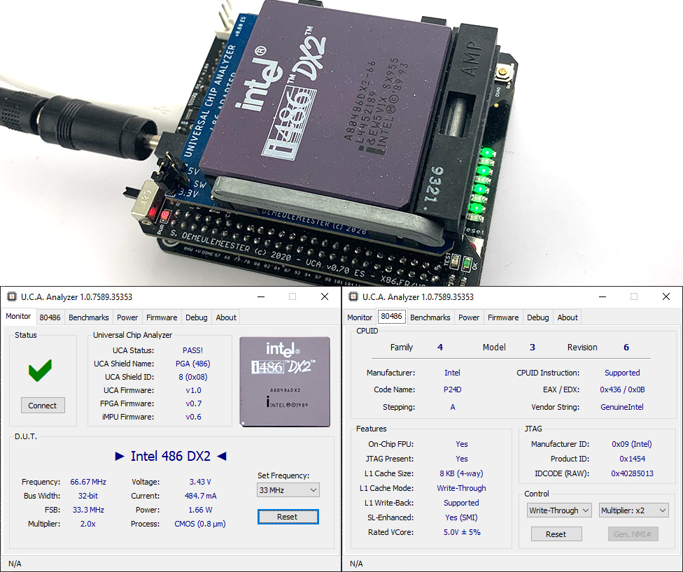Maximize the right U.C.A. Analyzer window
Image resolution: width=683 pixels, height=572 pixels.
[634, 297]
